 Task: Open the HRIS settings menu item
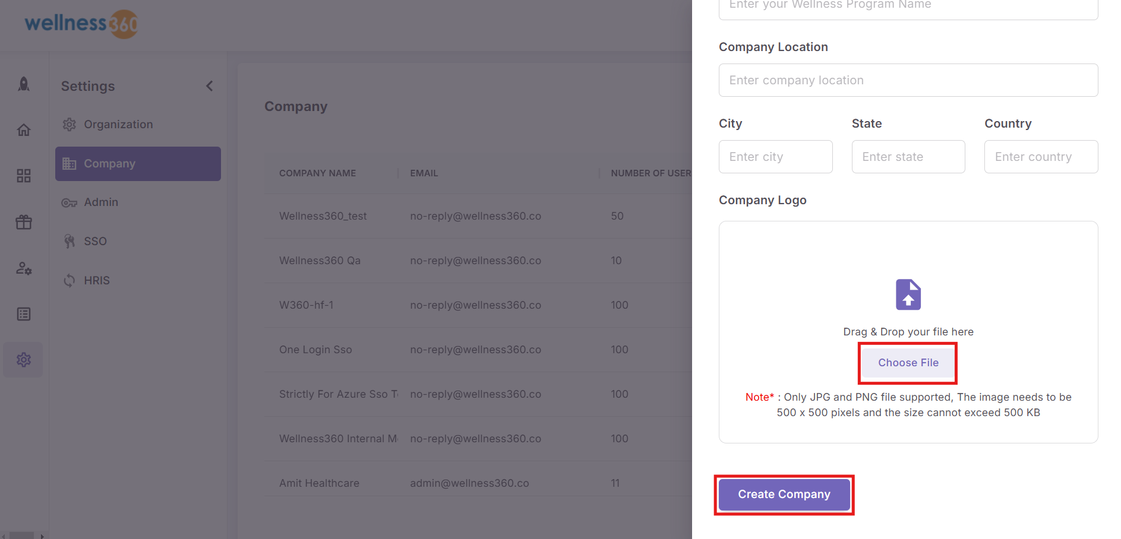[138, 281]
